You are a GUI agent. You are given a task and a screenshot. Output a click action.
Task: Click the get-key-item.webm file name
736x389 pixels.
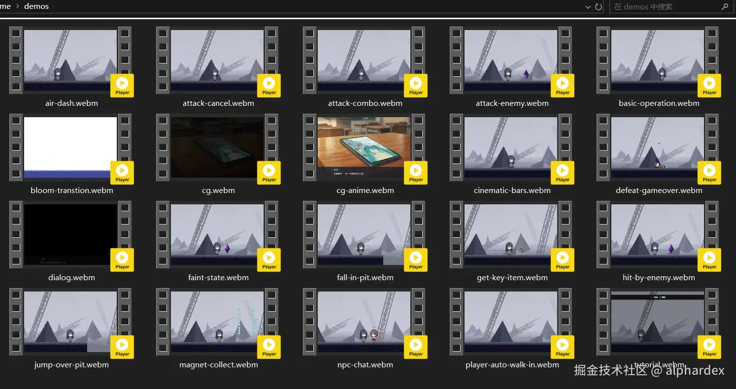click(x=512, y=278)
